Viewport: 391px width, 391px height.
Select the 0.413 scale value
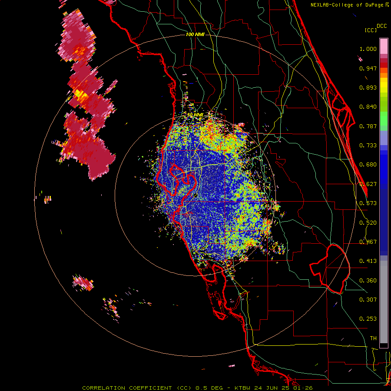click(x=368, y=261)
